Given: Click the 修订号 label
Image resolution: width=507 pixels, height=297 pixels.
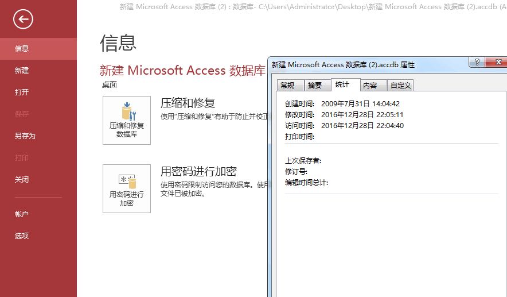Looking at the screenshot, I should click(296, 172).
